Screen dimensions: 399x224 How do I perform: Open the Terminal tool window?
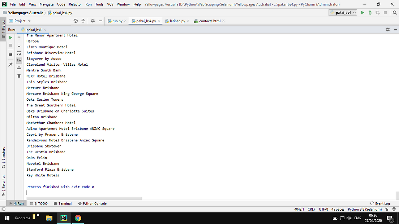tap(63, 203)
